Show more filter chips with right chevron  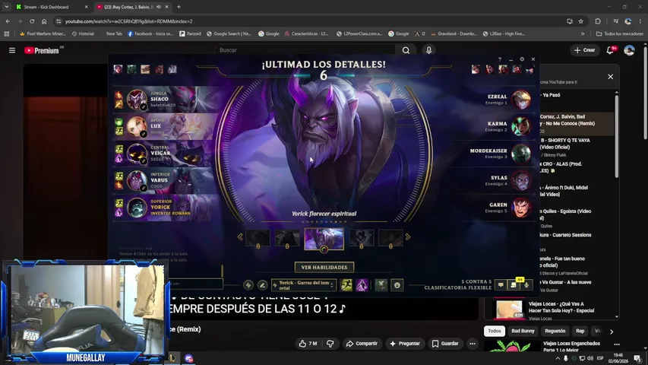click(x=612, y=332)
